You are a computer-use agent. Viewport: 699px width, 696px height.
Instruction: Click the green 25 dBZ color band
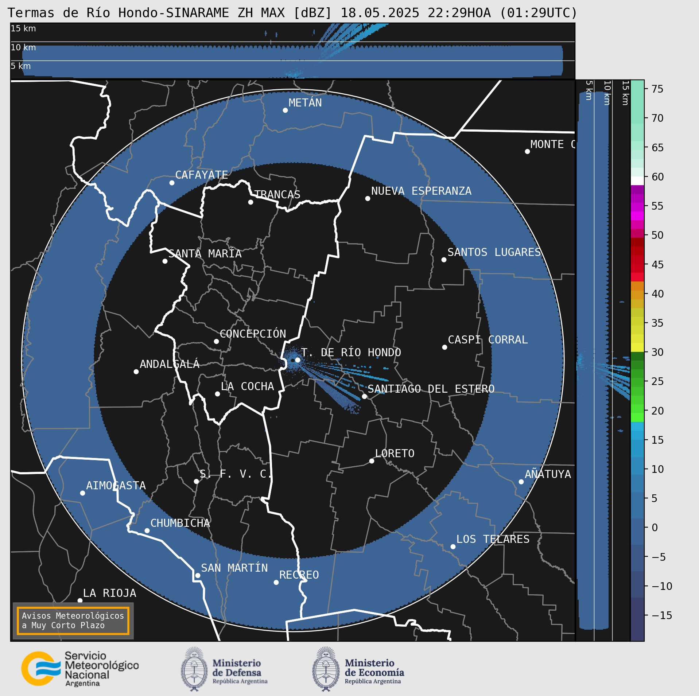637,382
